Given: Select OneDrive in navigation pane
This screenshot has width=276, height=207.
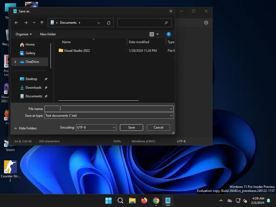Looking at the screenshot, I should (x=30, y=62).
